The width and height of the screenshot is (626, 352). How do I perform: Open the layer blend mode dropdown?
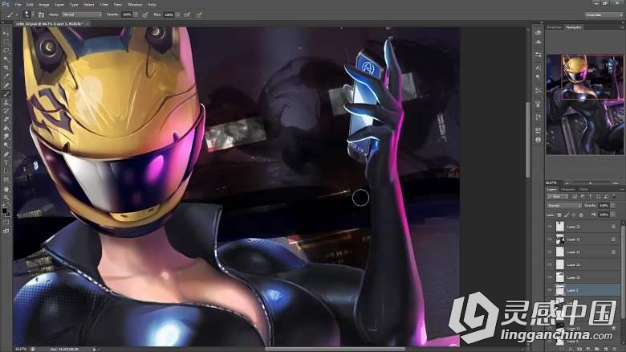(564, 206)
